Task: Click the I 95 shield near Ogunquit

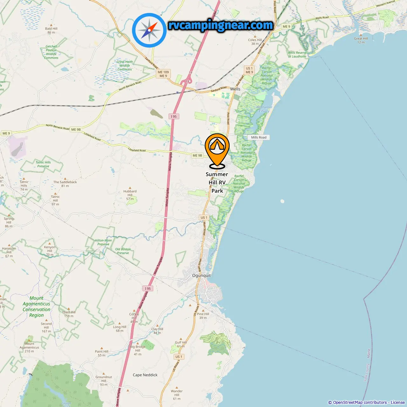Action: pyautogui.click(x=148, y=289)
